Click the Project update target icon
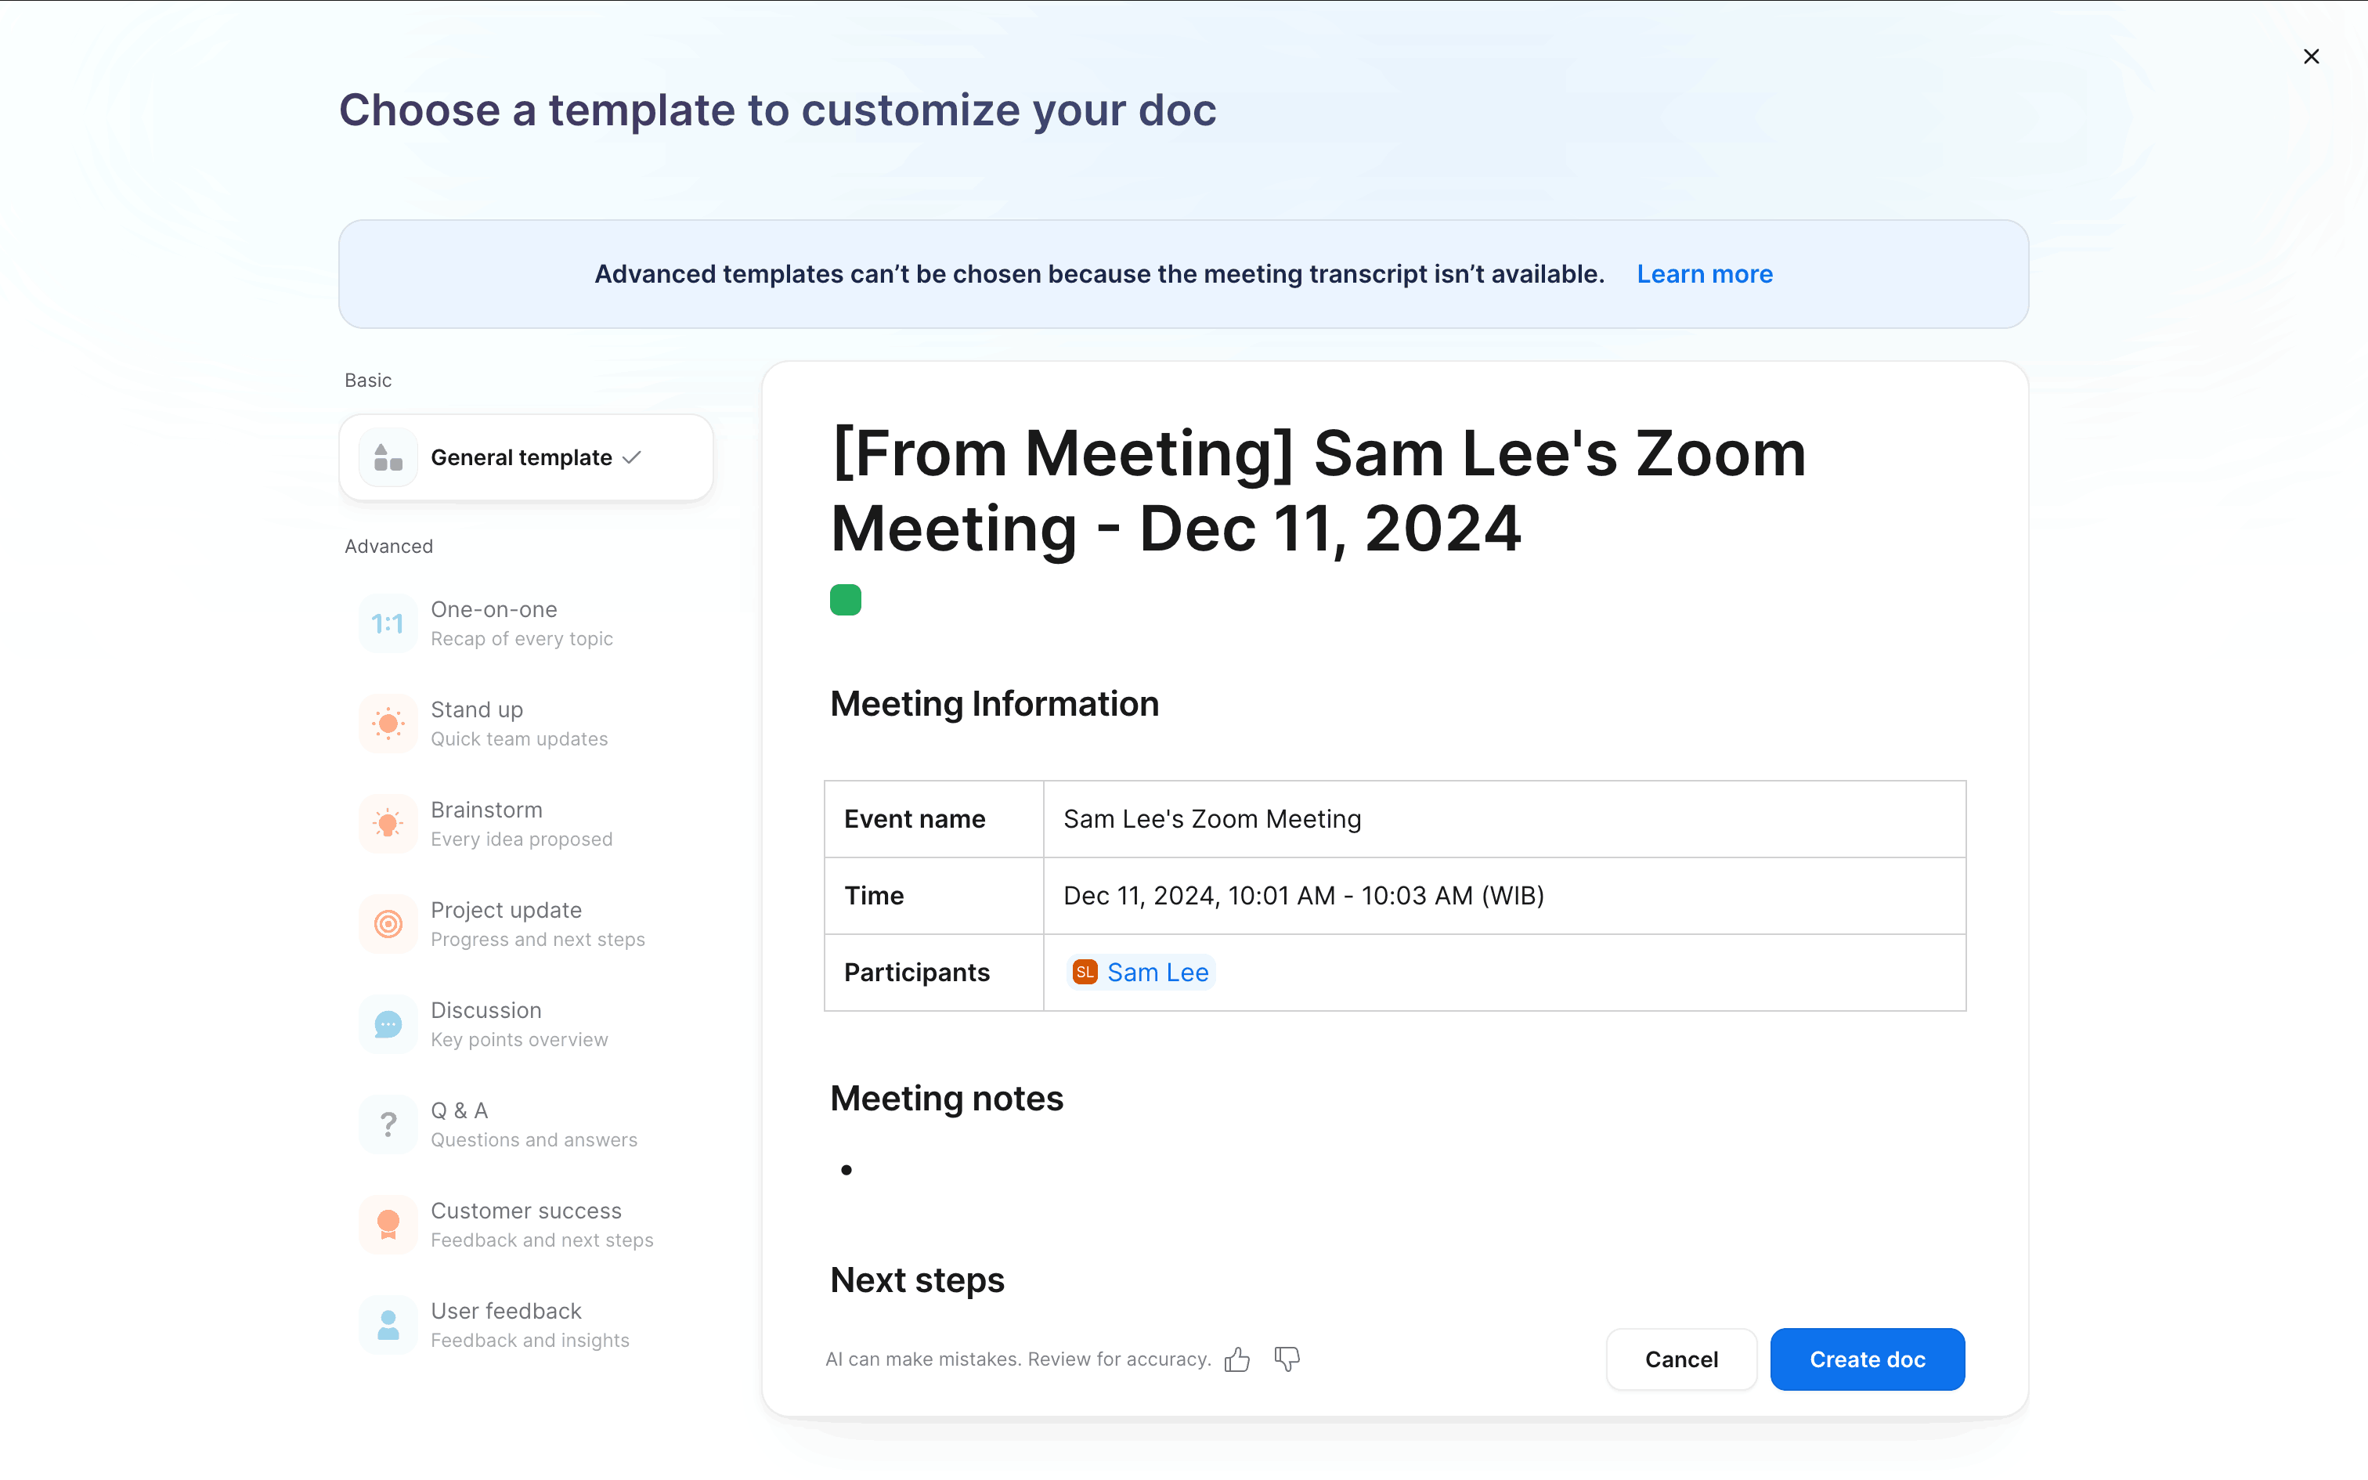This screenshot has width=2368, height=1480. [x=388, y=923]
